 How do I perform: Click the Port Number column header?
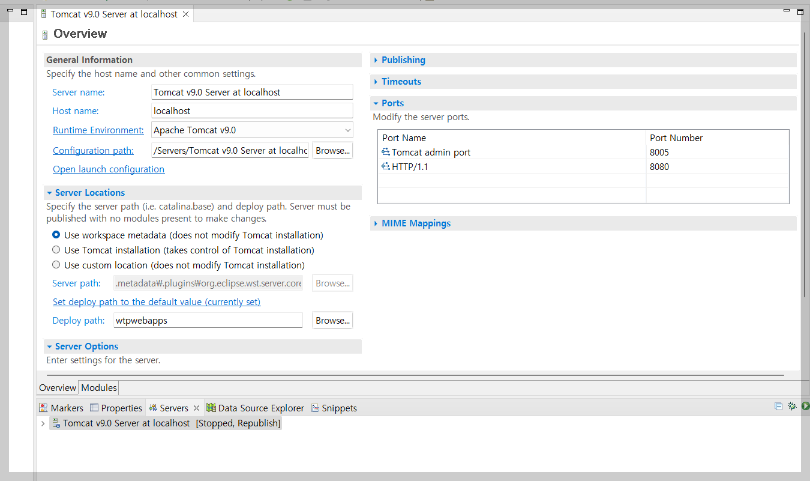coord(717,138)
